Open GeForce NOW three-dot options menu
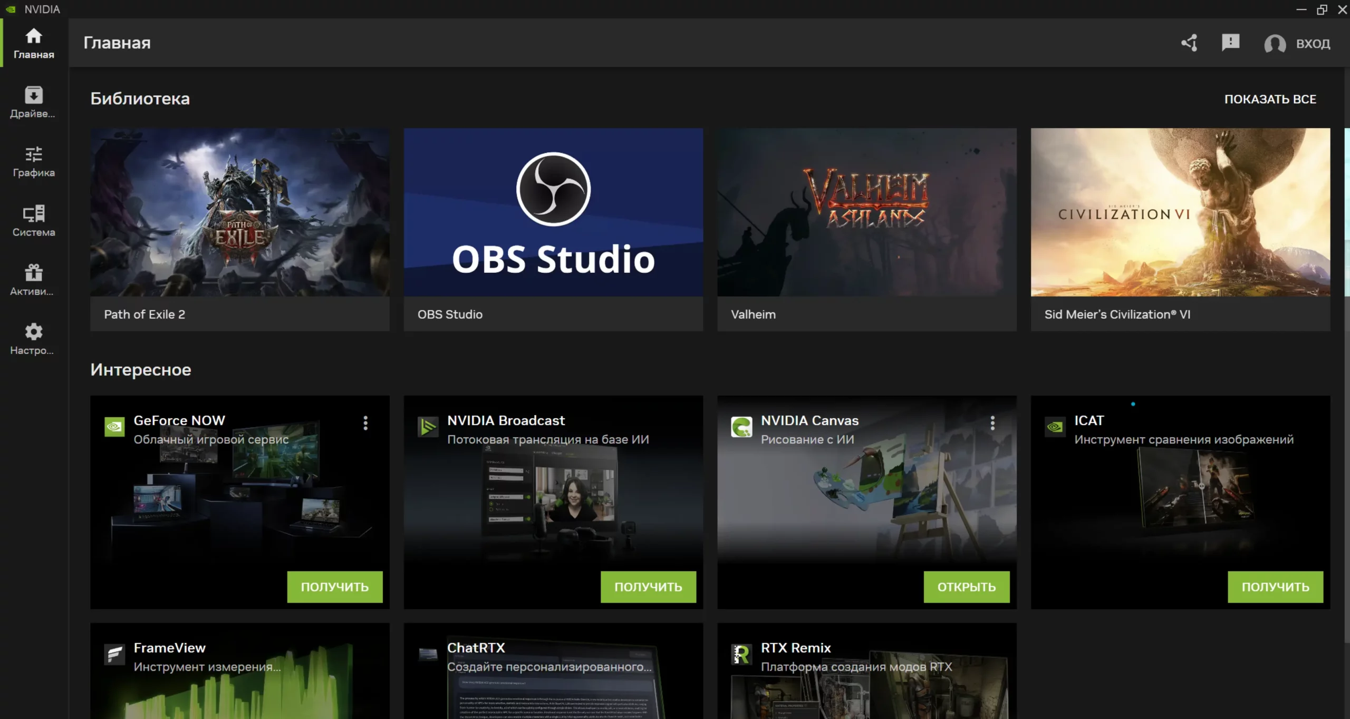Viewport: 1350px width, 719px height. (x=365, y=423)
